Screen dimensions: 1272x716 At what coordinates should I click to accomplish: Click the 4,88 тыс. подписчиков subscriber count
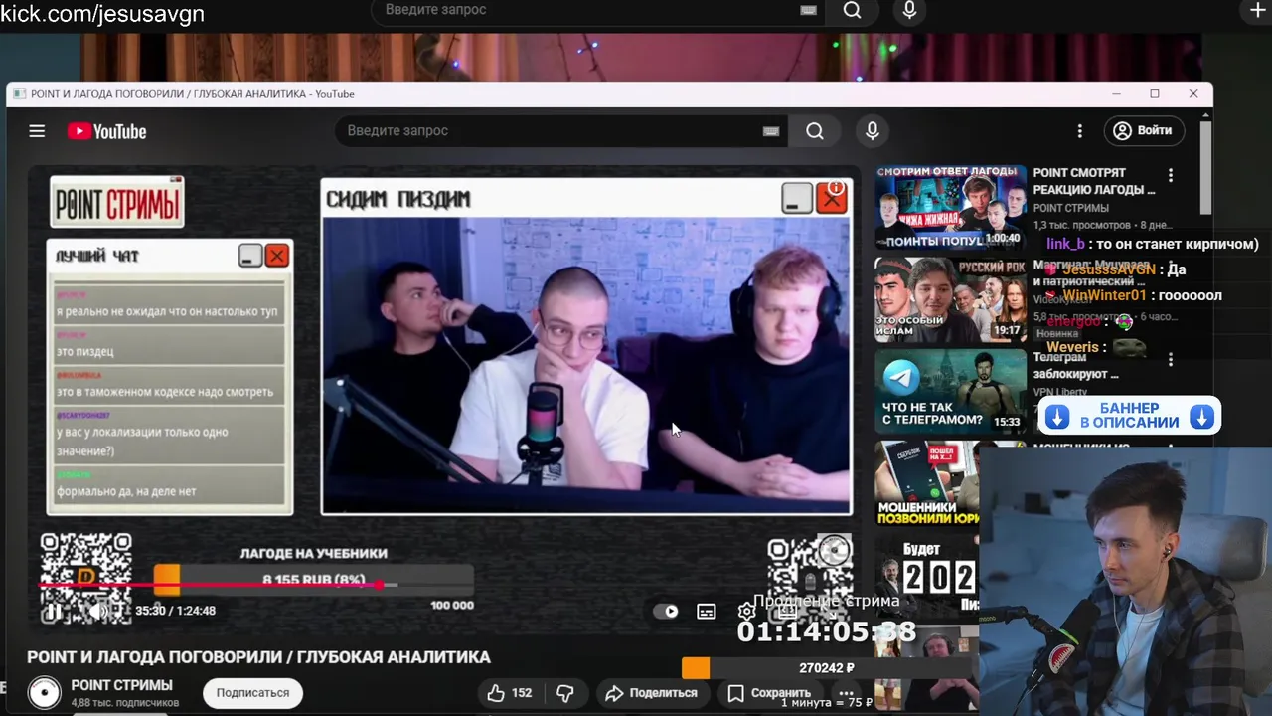[x=124, y=703]
